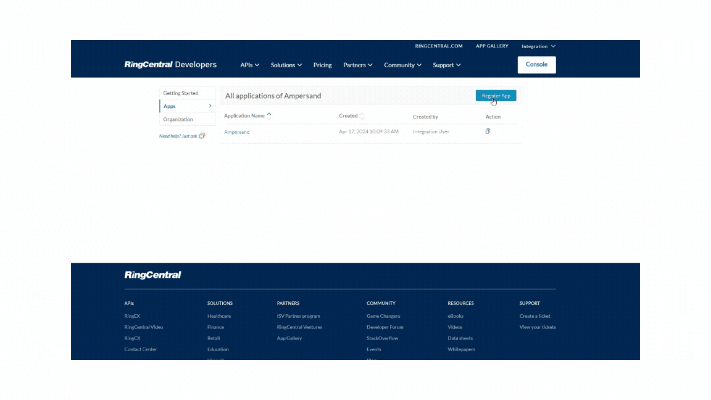Open the Console
The height and width of the screenshot is (400, 711).
click(536, 64)
